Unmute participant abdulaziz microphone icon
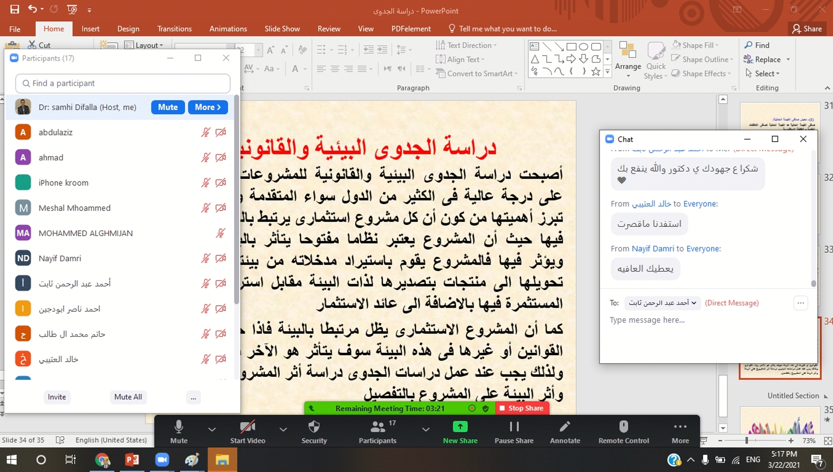This screenshot has width=833, height=472. coord(205,132)
